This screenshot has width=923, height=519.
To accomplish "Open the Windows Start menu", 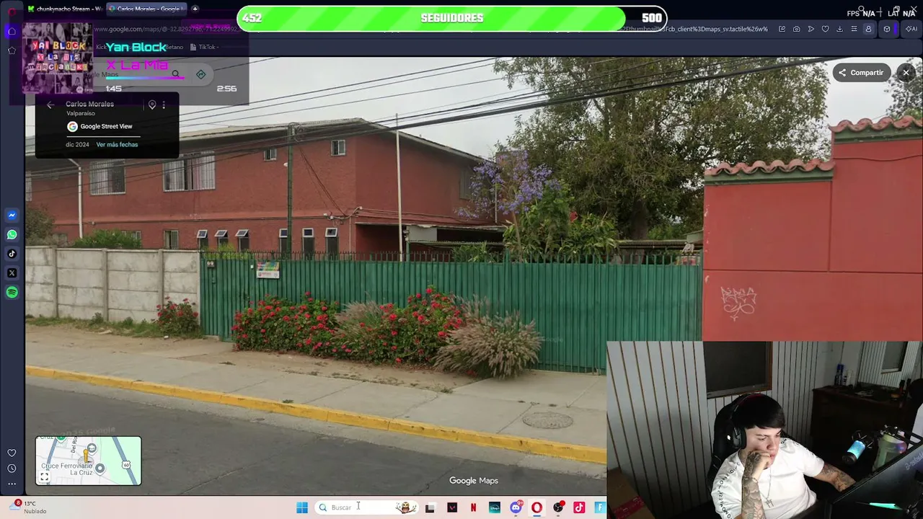I will pos(301,507).
